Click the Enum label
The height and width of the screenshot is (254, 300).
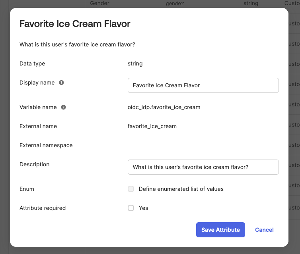(x=27, y=189)
